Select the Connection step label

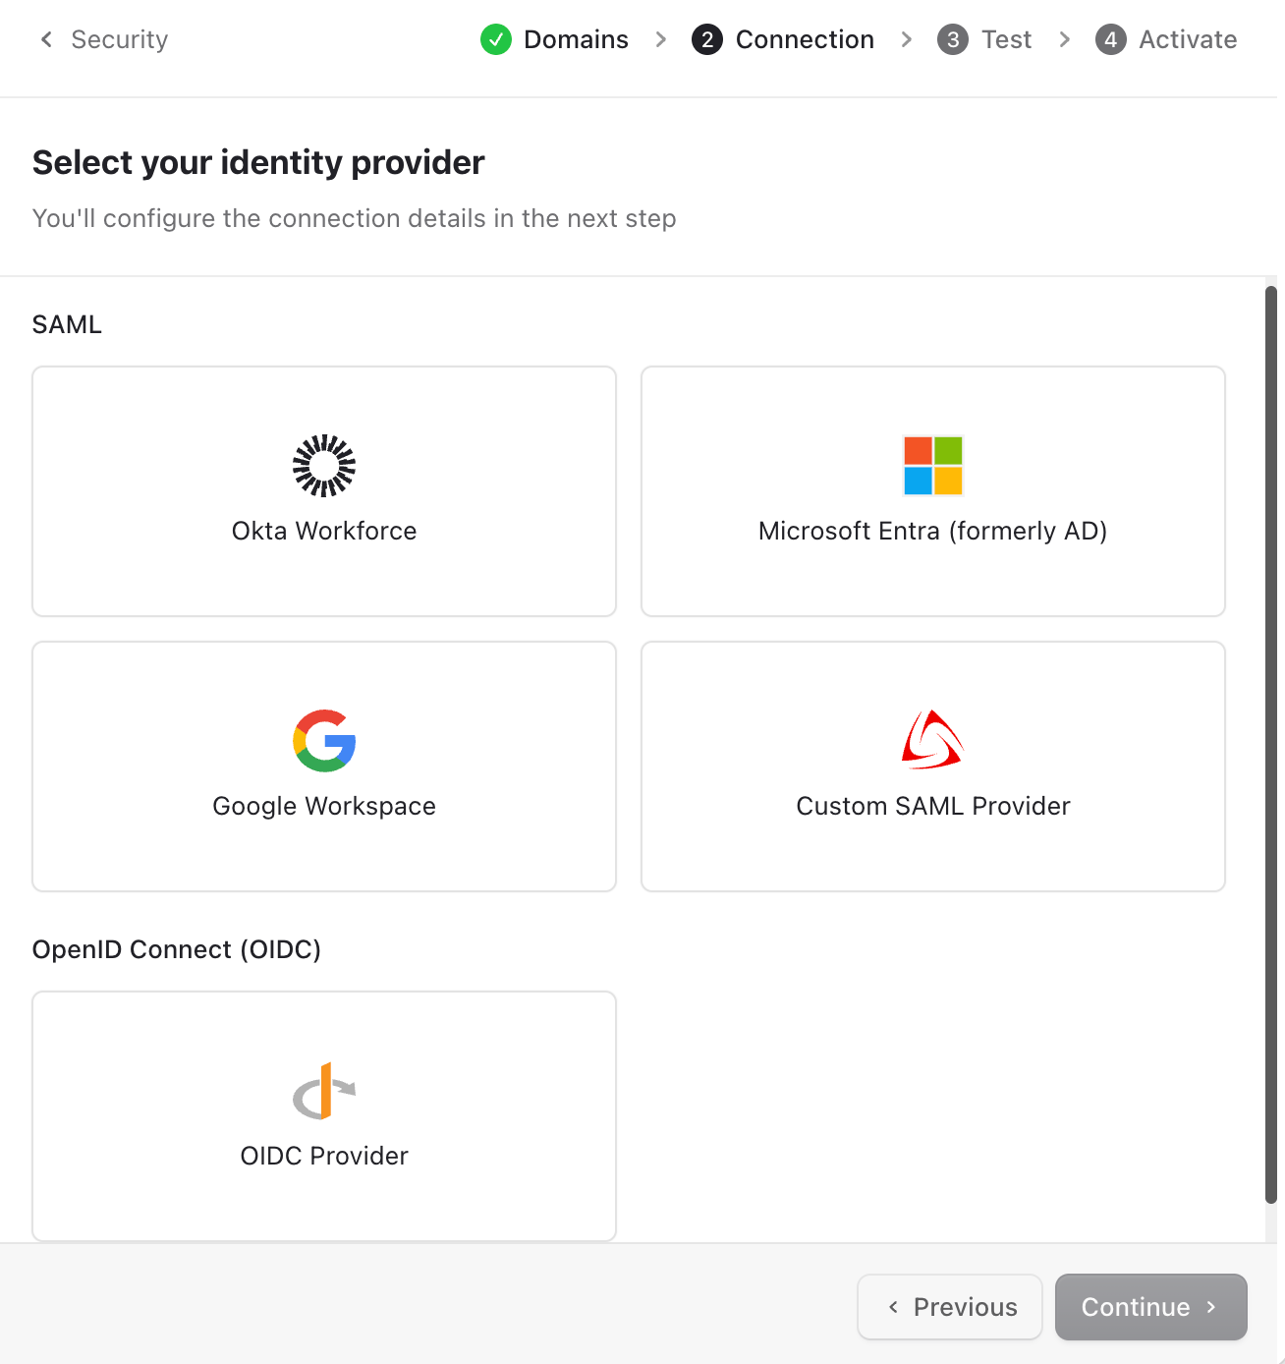coord(805,39)
